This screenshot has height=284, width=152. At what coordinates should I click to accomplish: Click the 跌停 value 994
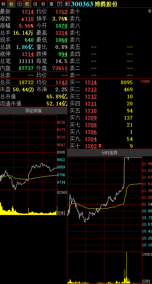[x=63, y=54]
